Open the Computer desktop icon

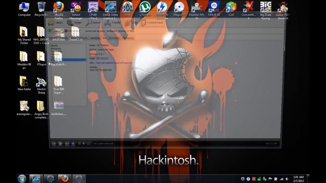(x=24, y=9)
